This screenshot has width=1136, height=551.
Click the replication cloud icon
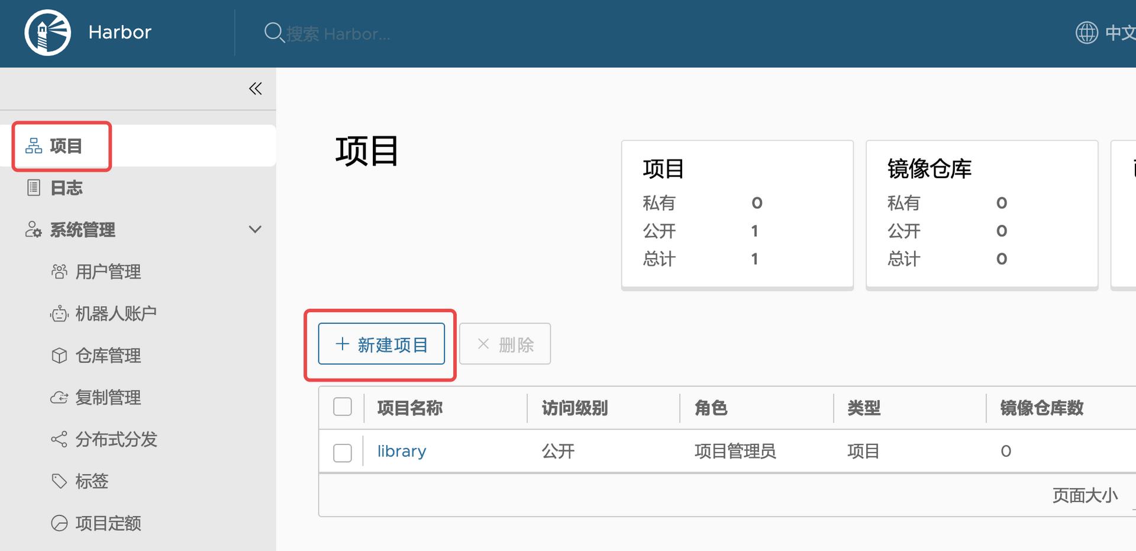tap(59, 398)
